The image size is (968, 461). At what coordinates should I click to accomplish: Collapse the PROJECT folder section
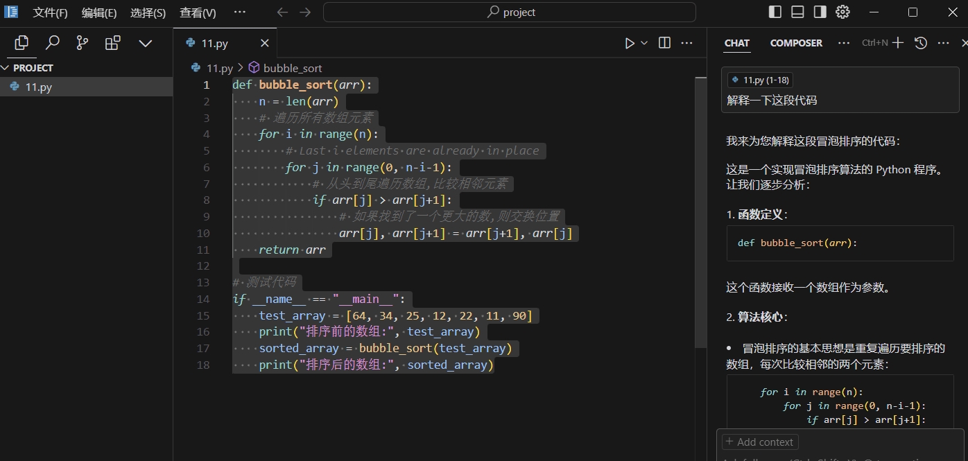click(86, 68)
